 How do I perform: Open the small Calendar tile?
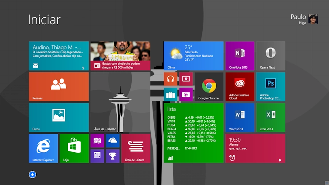[97, 156]
